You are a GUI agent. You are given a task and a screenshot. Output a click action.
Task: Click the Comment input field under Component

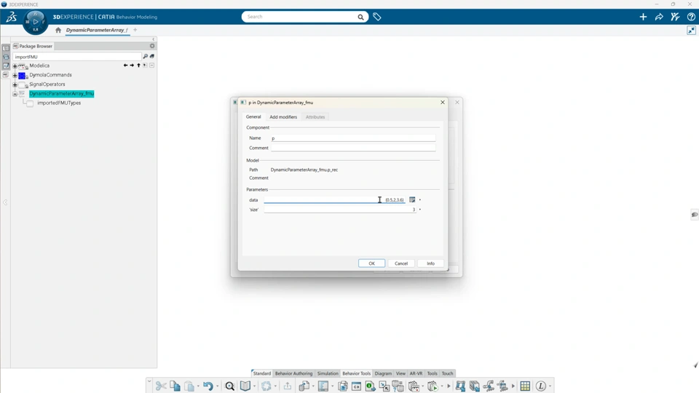pyautogui.click(x=353, y=148)
